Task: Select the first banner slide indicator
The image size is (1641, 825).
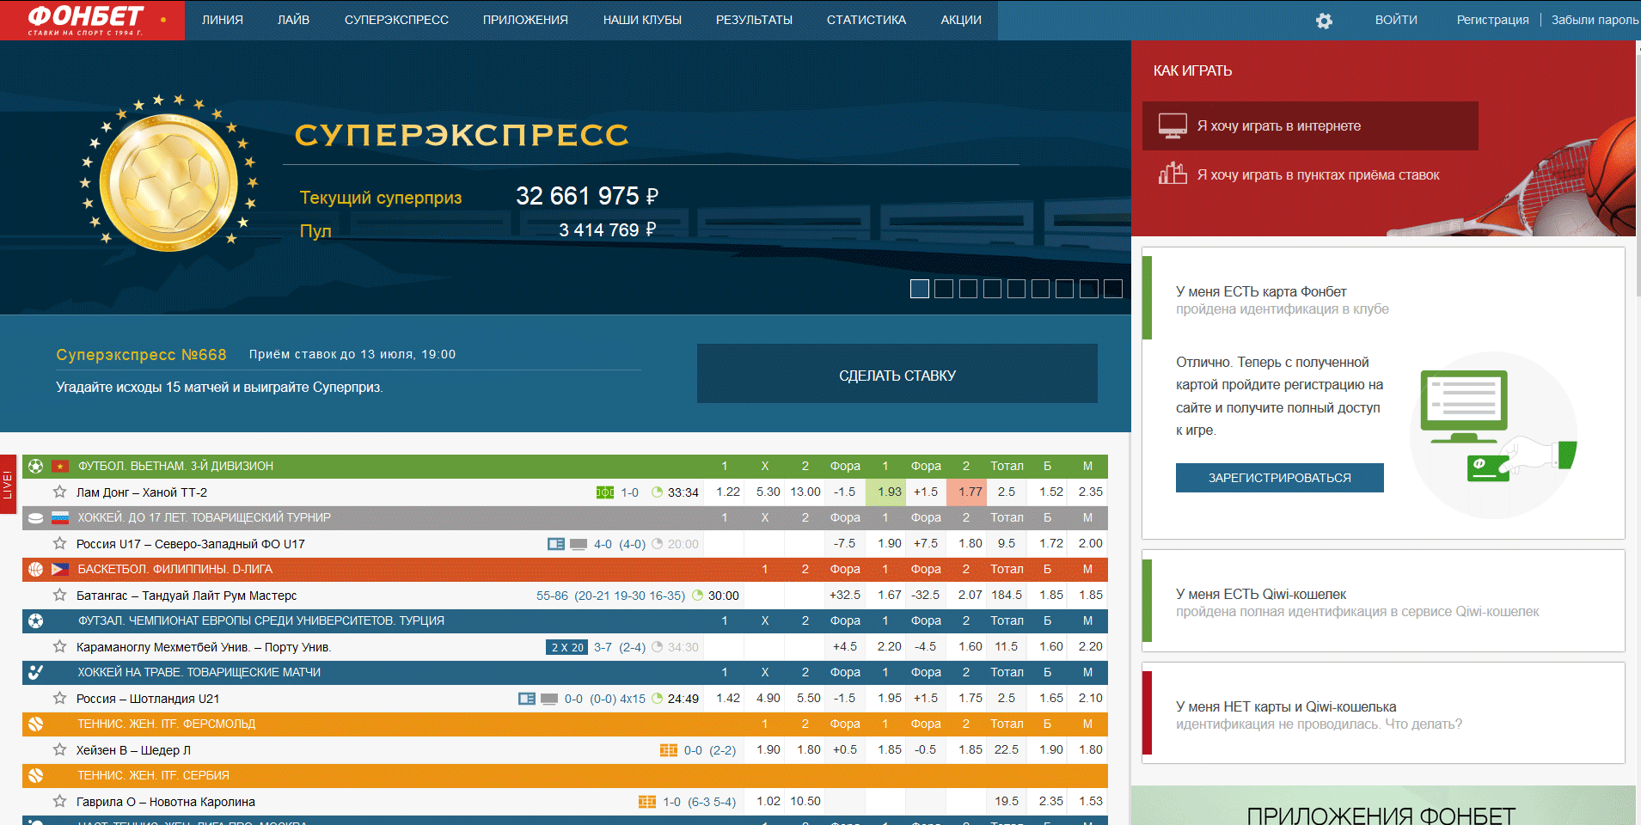Action: coord(919,289)
